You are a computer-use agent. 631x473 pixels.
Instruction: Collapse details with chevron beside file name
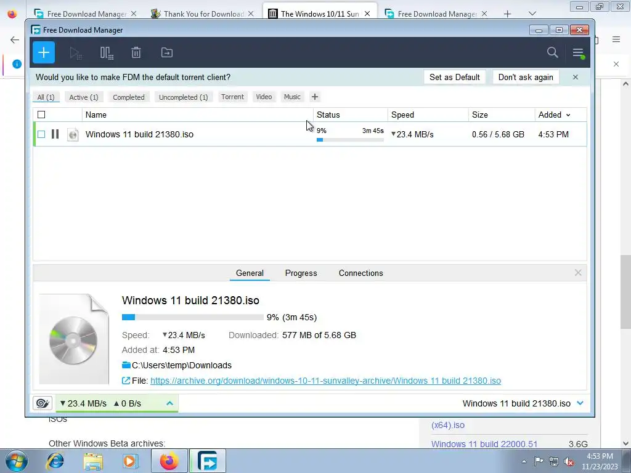(580, 403)
